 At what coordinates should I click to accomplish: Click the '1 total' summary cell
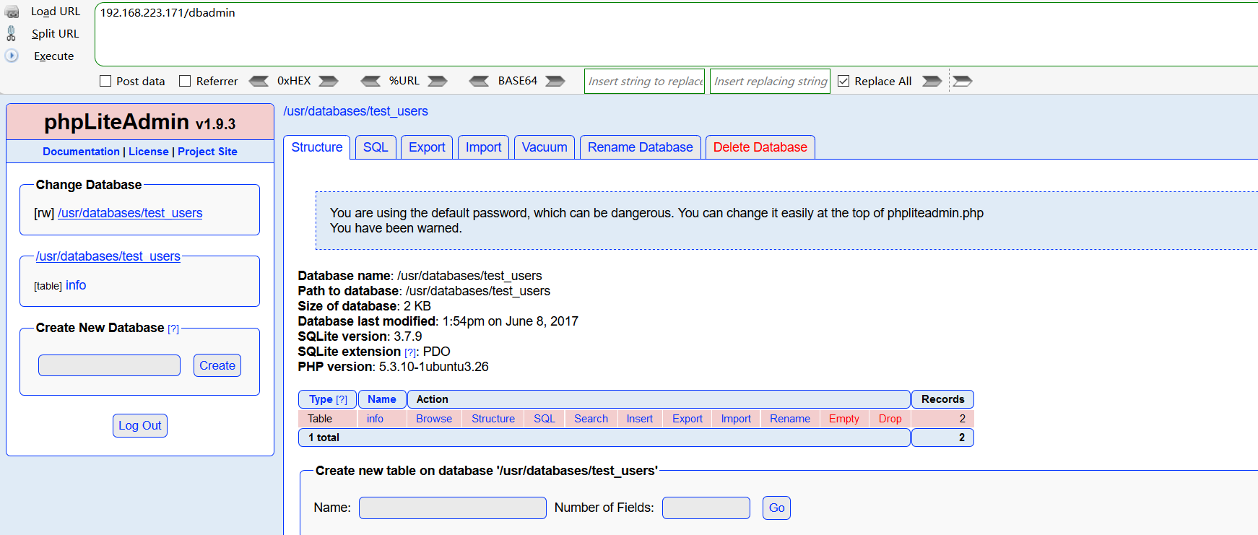click(x=604, y=438)
